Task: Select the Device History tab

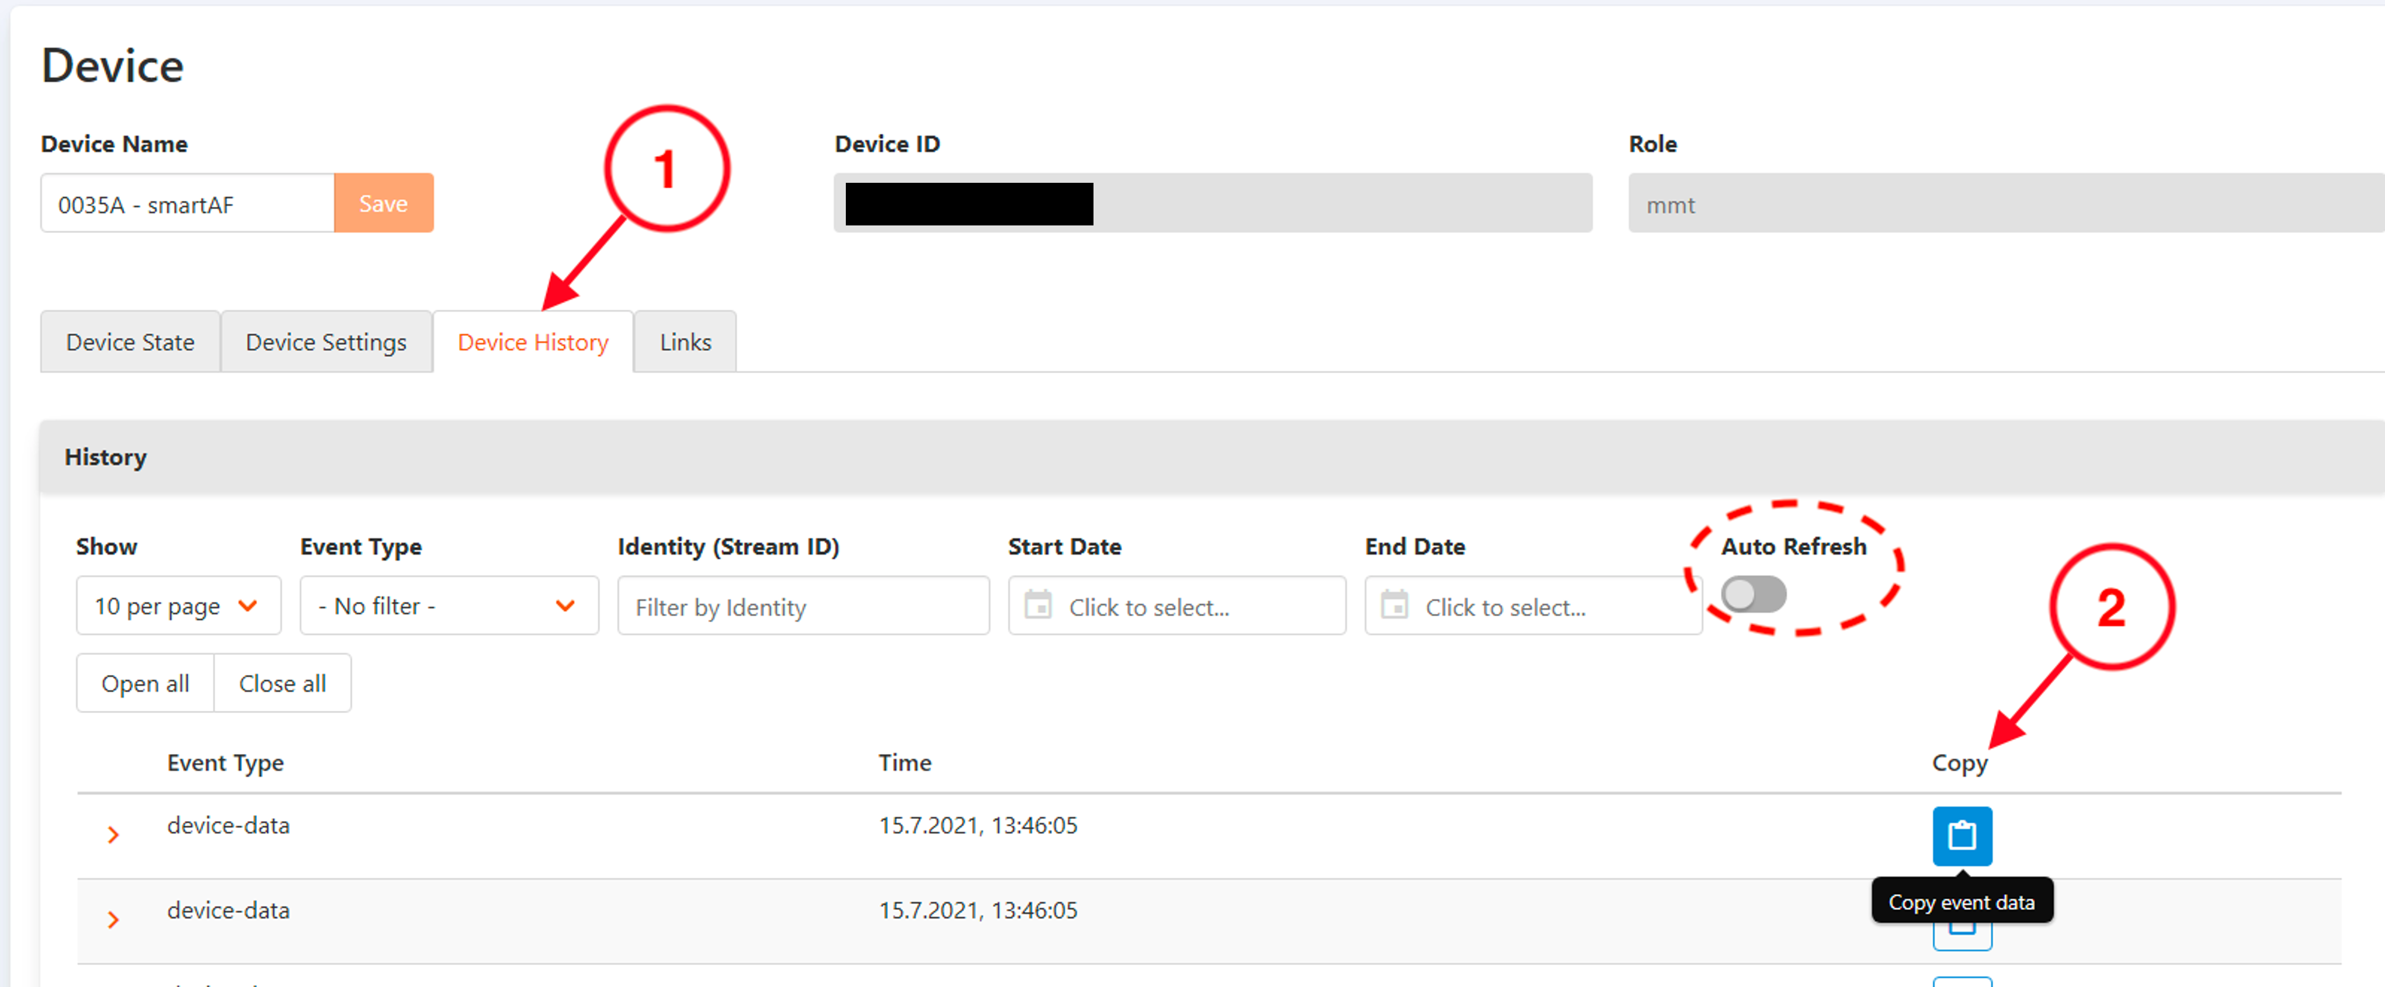Action: pyautogui.click(x=532, y=342)
